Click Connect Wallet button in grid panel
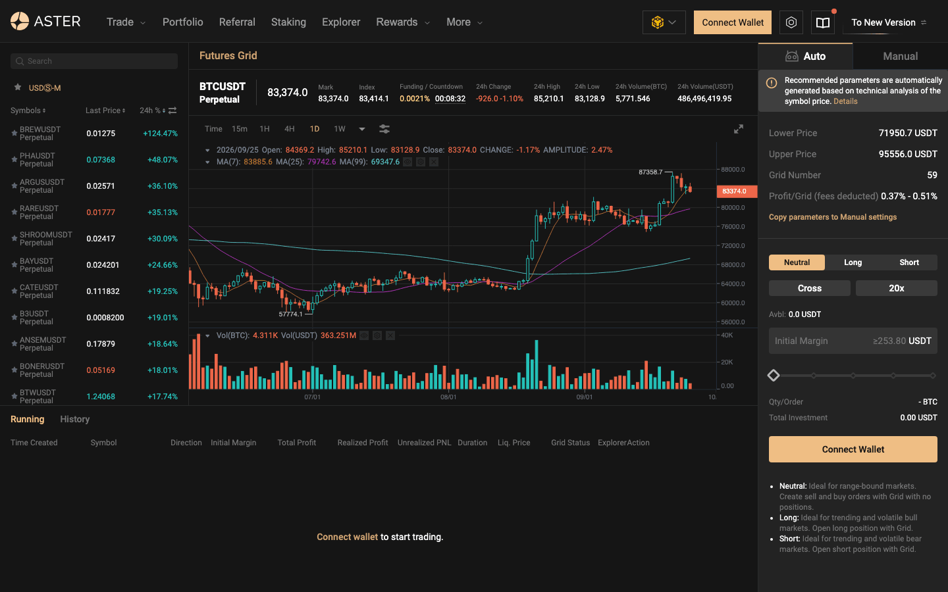 pos(853,449)
